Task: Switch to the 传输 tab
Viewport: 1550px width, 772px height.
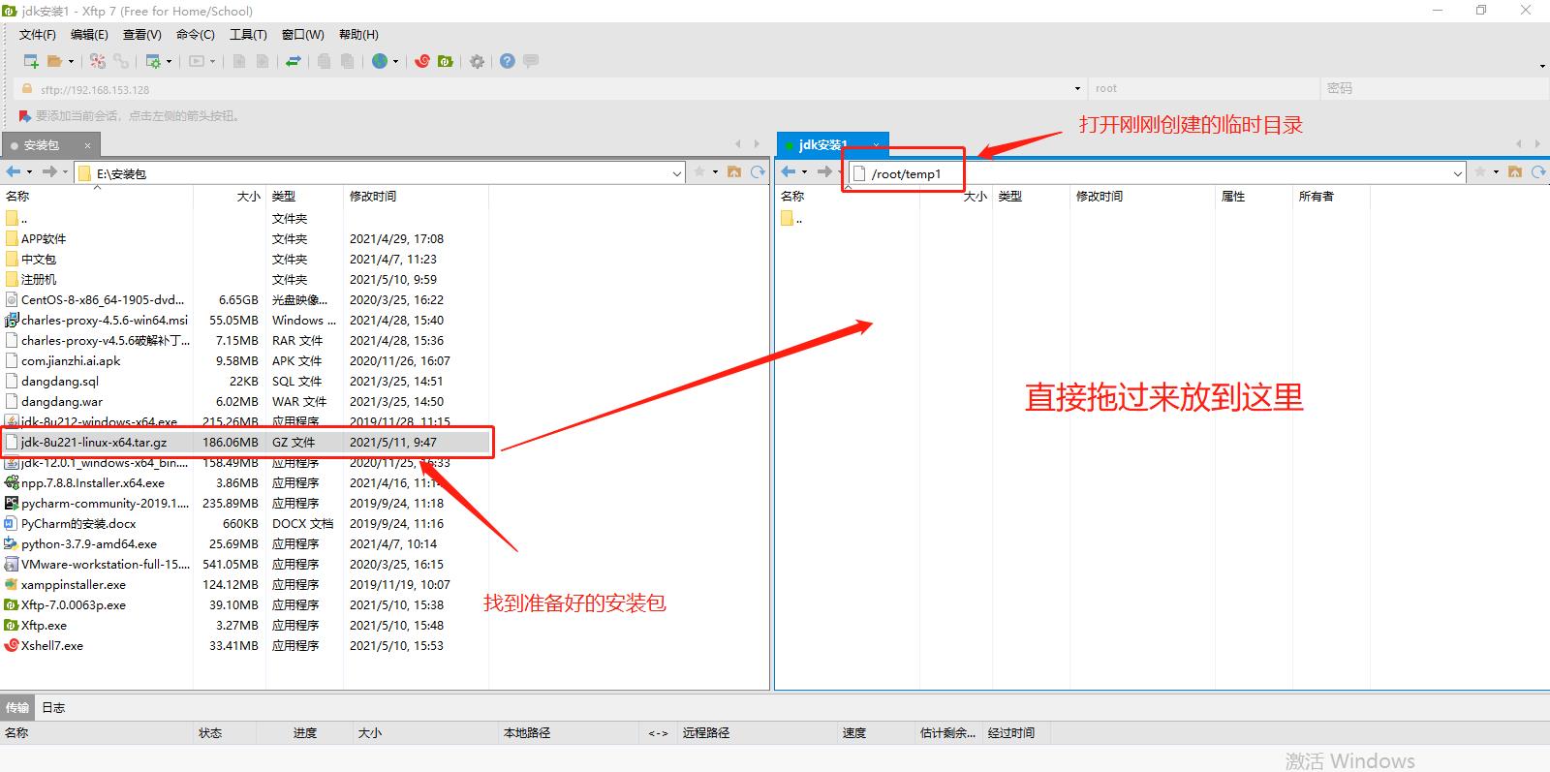Action: 17,708
